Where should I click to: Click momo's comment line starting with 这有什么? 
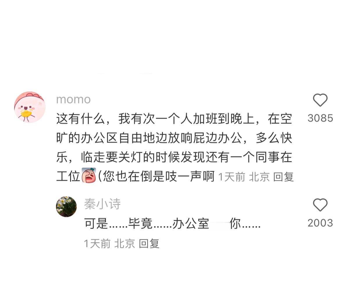pyautogui.click(x=174, y=119)
